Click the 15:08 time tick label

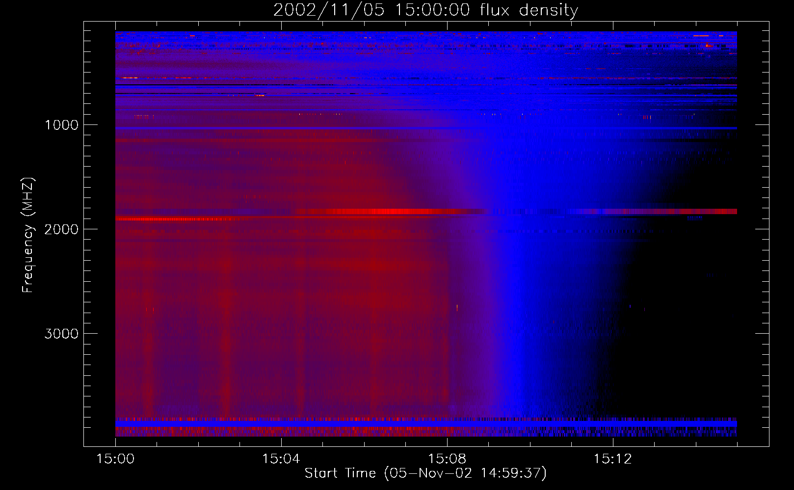[x=447, y=459]
